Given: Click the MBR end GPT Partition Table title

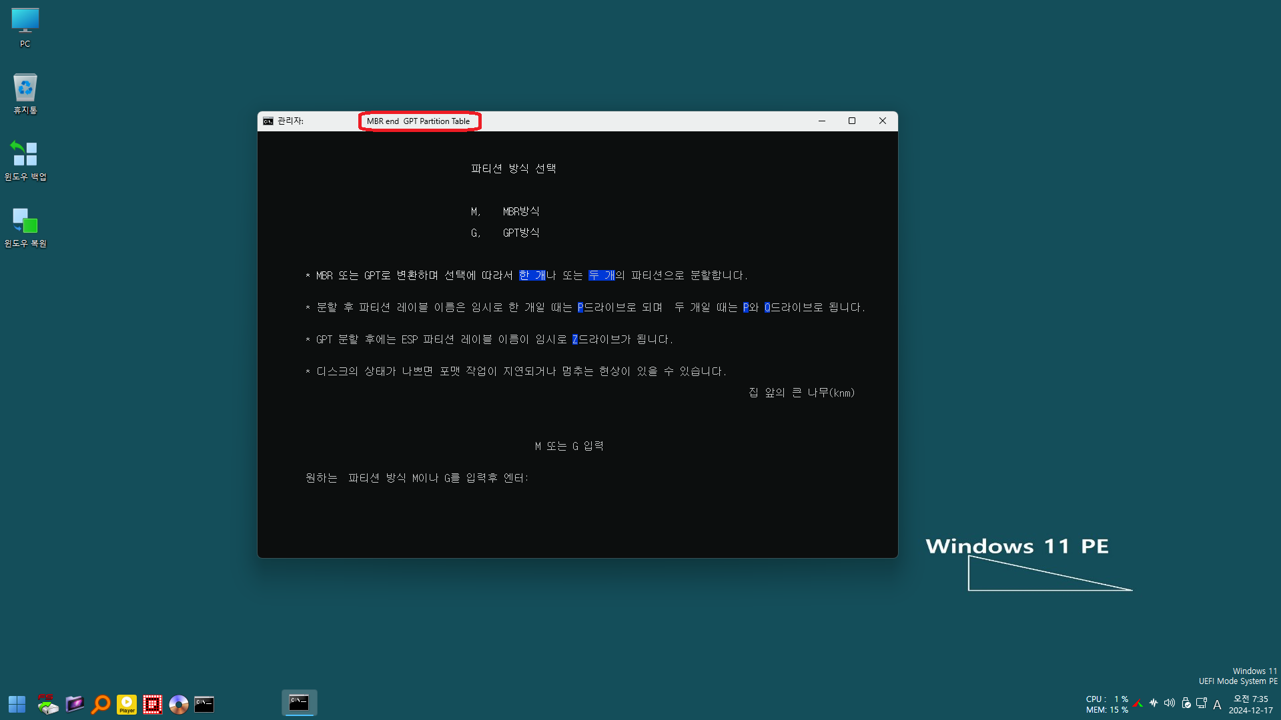Looking at the screenshot, I should pyautogui.click(x=418, y=121).
